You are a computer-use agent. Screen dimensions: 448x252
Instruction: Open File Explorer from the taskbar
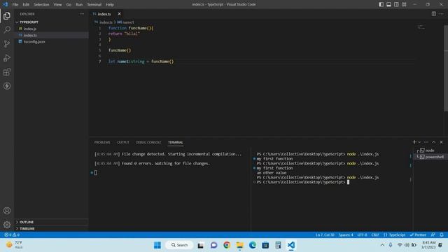239,245
